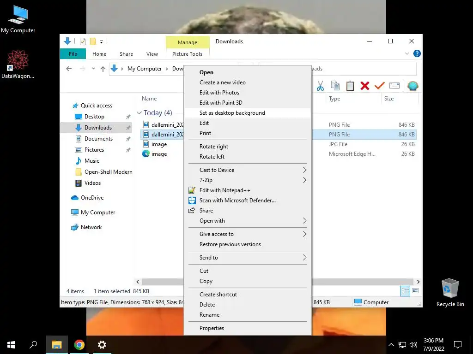
Task: Expand the ribbon chevron near Help
Action: tap(406, 53)
